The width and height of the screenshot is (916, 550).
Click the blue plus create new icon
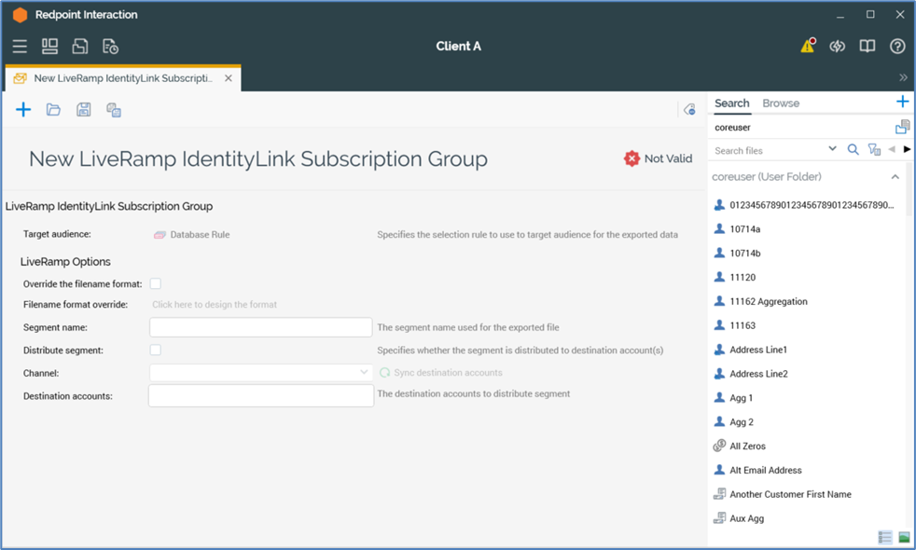(x=23, y=110)
